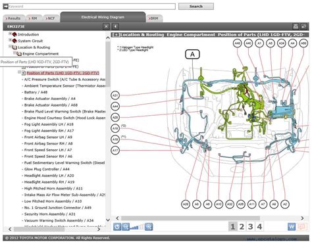Click diagram horizontal scroll-left arrow
The height and width of the screenshot is (244, 312).
(x=117, y=218)
